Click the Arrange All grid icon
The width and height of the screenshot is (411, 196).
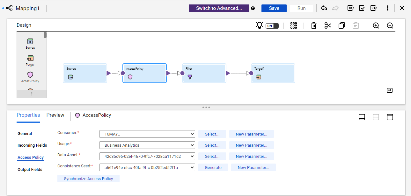(294, 25)
